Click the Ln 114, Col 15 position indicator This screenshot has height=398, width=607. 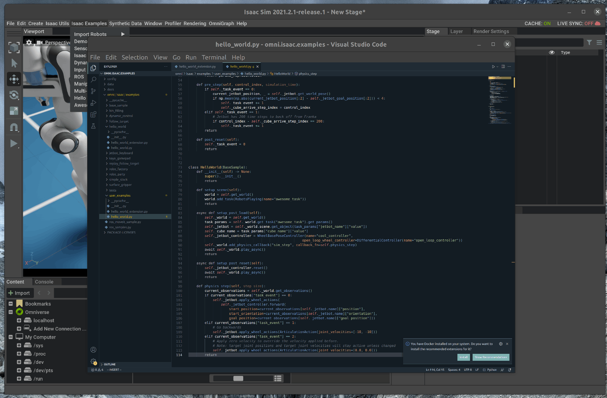(x=435, y=370)
